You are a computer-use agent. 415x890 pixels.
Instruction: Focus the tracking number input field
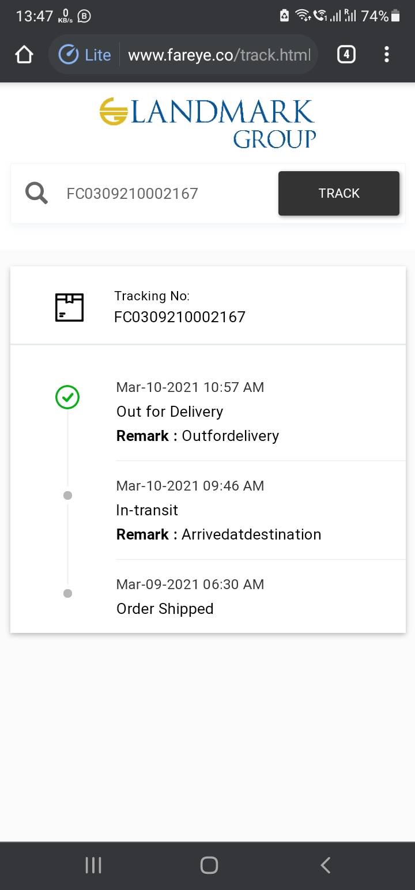pos(167,194)
